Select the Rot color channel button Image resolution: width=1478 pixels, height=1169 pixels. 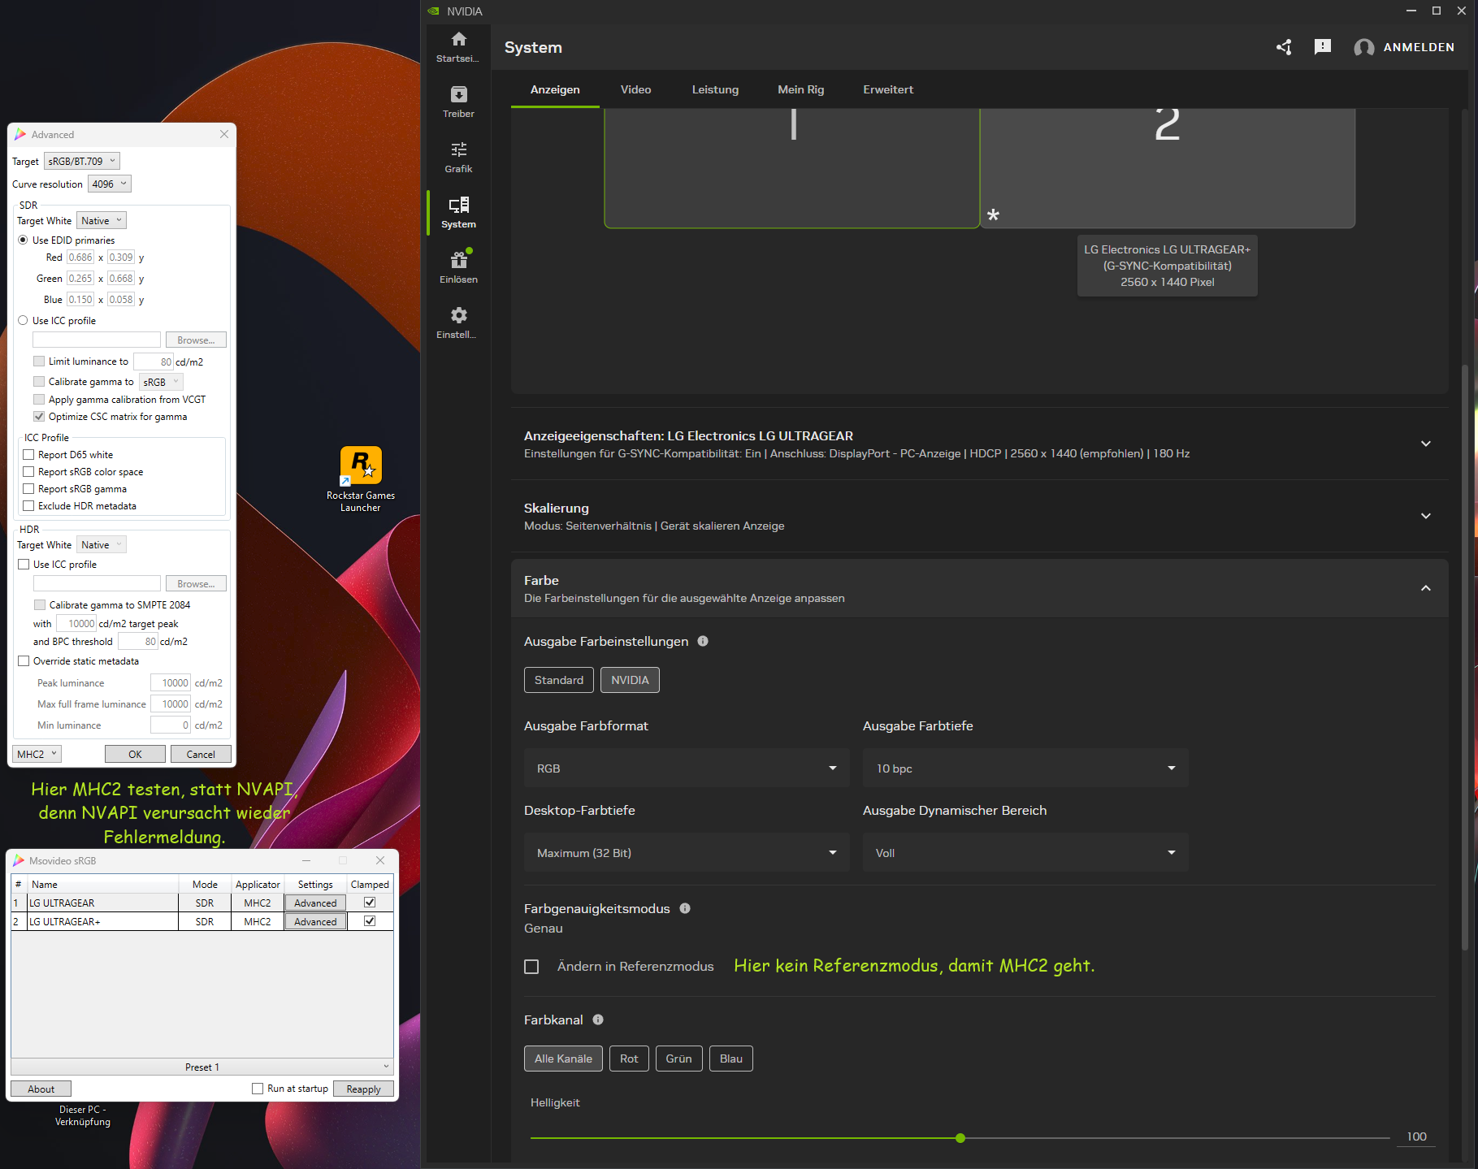coord(629,1059)
